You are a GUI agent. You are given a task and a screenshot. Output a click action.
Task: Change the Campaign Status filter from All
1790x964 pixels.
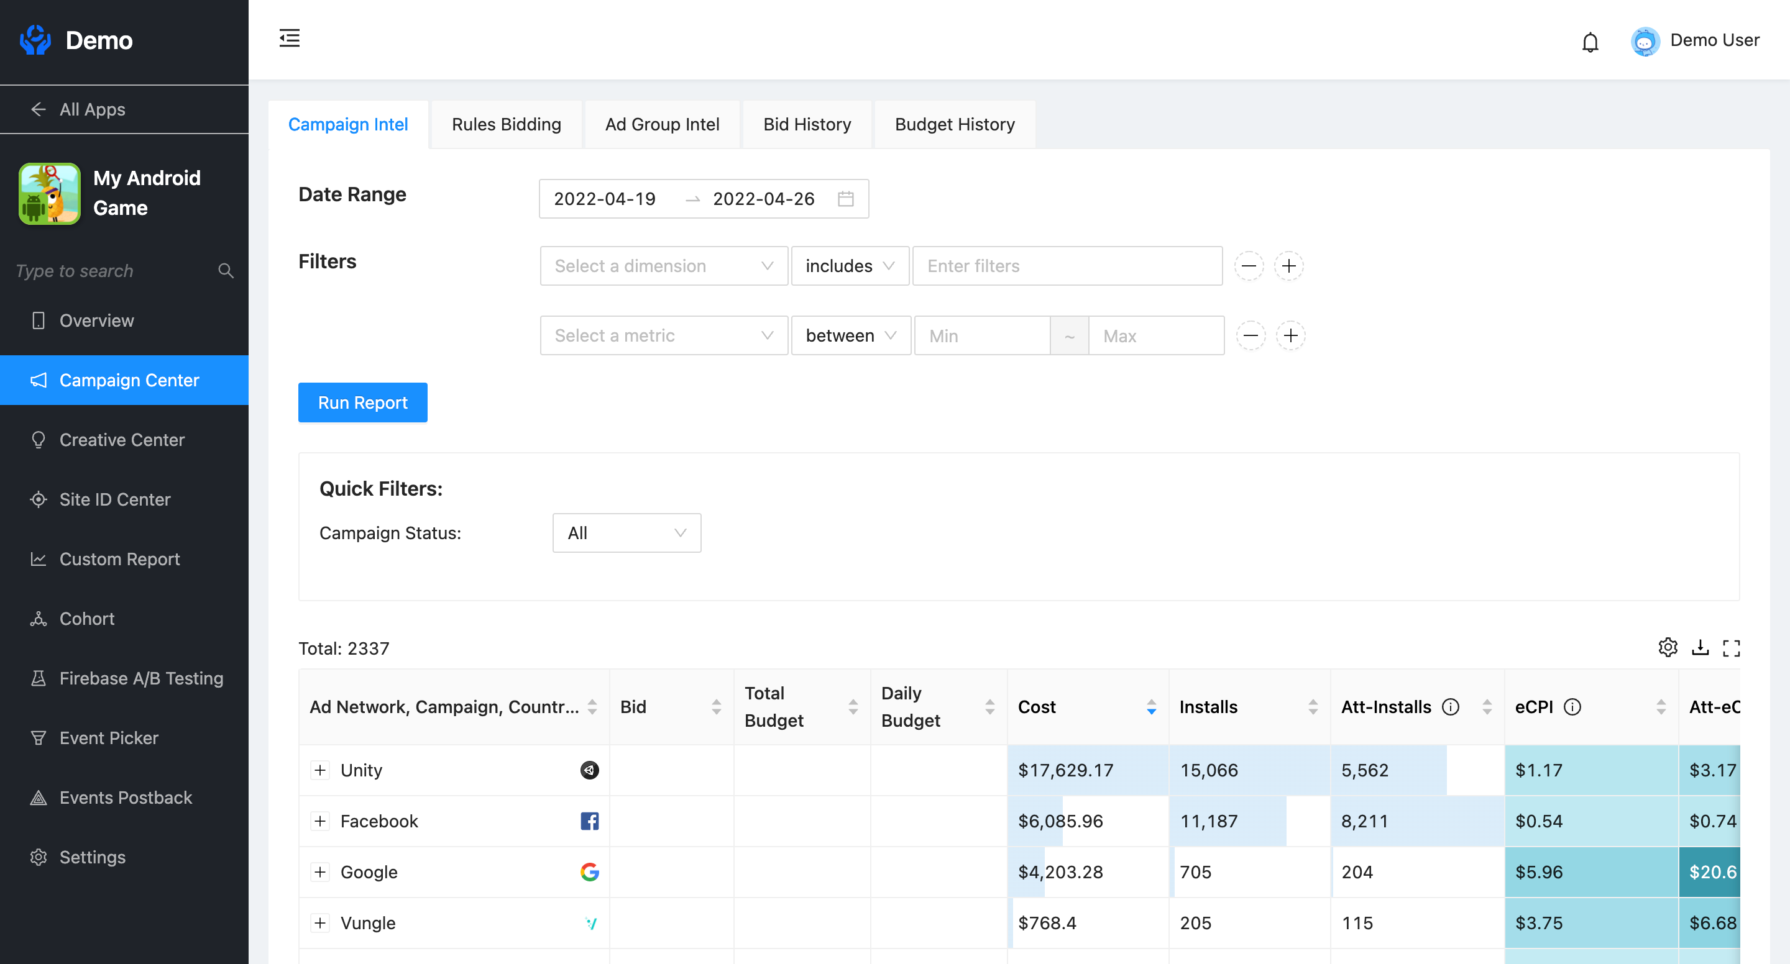(x=626, y=533)
